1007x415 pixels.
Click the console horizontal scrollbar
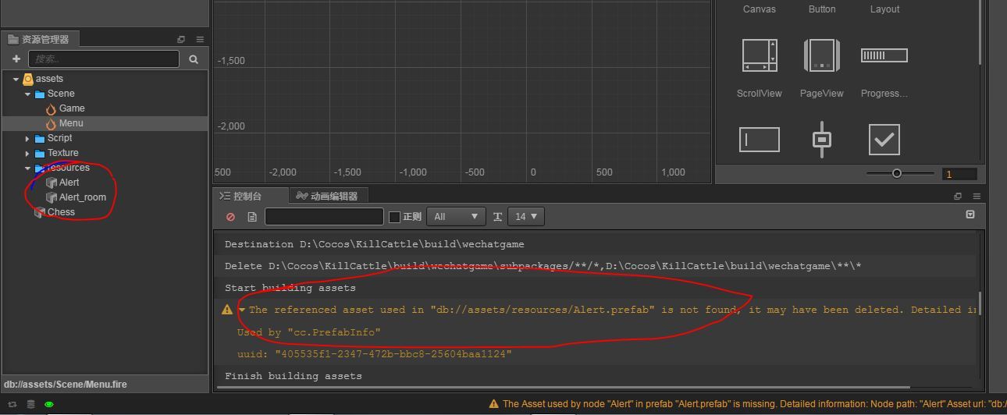[x=563, y=387]
